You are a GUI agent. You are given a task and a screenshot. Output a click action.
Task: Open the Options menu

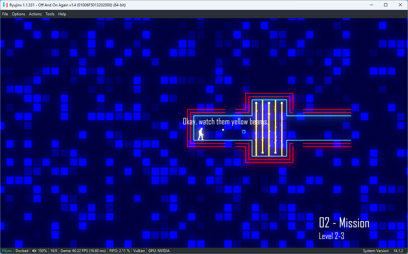coord(18,14)
